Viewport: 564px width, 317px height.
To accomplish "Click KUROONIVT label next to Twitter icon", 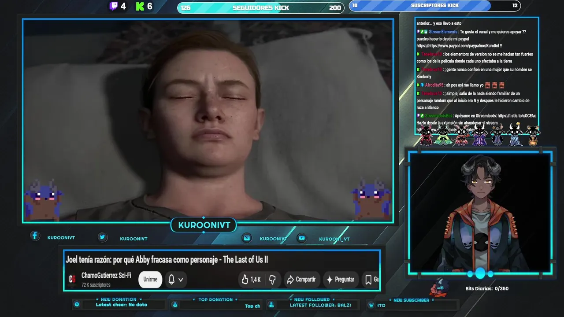I will point(134,239).
